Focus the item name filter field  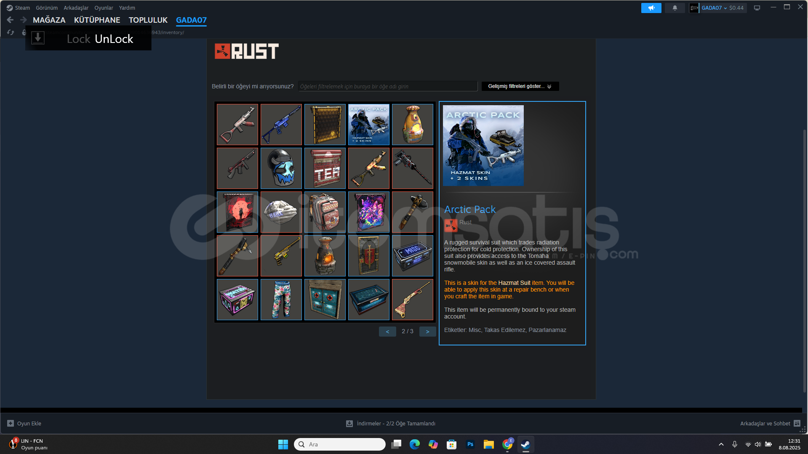click(387, 86)
